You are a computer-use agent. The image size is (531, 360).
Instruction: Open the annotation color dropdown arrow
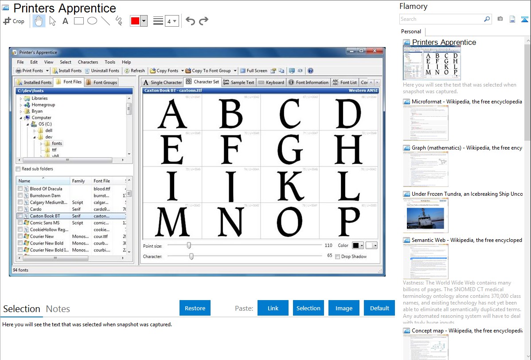point(144,21)
